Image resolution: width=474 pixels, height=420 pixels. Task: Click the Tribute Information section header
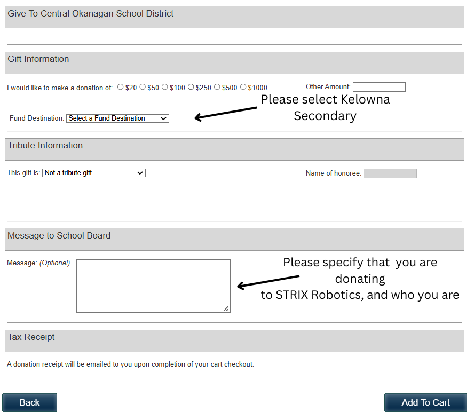click(234, 149)
